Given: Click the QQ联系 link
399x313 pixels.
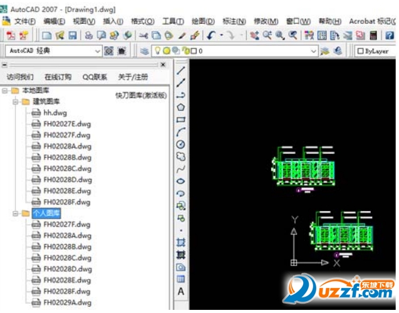Looking at the screenshot, I should pyautogui.click(x=95, y=77).
